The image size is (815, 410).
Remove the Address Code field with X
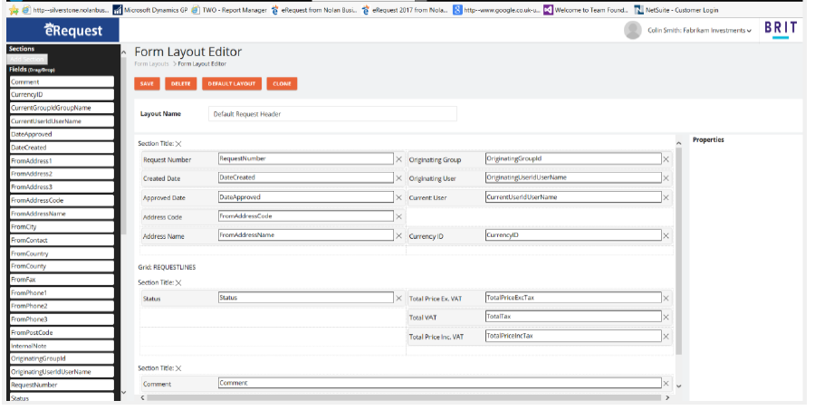point(398,216)
